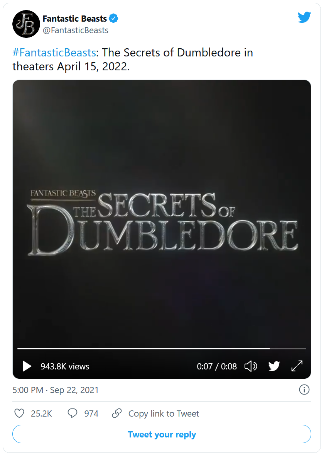Click Copy link to Tweet
Image resolution: width=324 pixels, height=456 pixels.
(x=164, y=413)
